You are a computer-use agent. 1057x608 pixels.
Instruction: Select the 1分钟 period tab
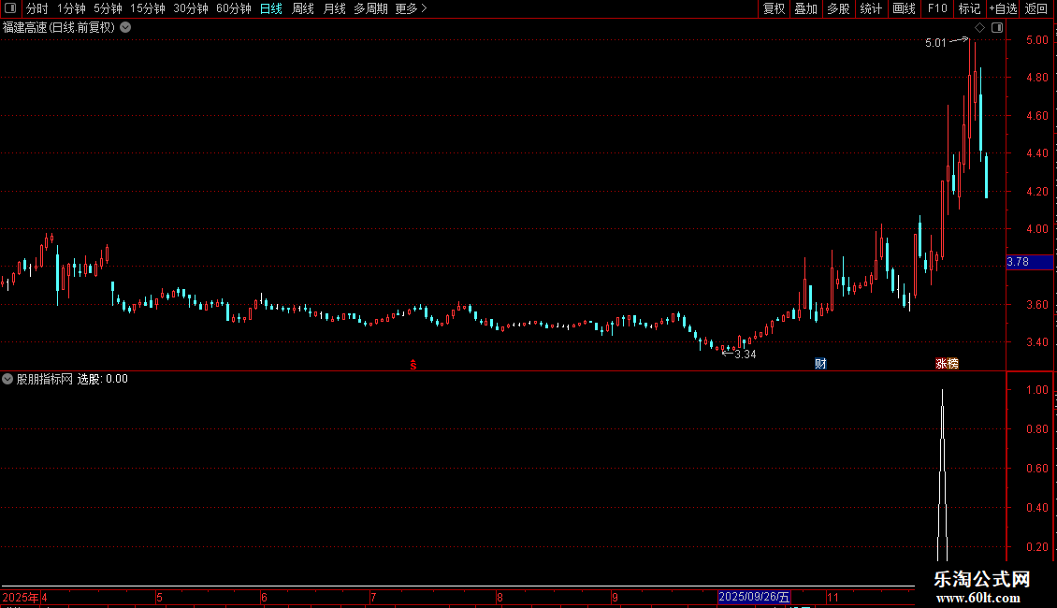tap(71, 8)
